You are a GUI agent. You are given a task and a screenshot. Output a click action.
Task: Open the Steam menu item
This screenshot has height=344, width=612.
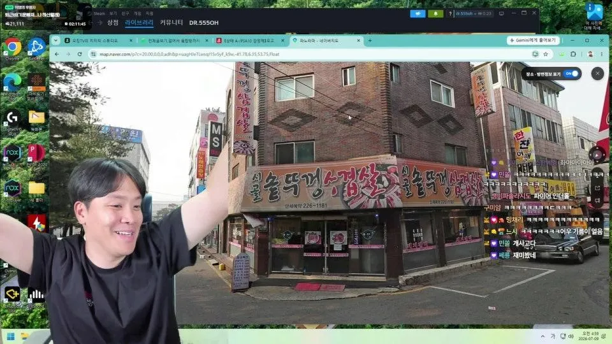point(99,13)
